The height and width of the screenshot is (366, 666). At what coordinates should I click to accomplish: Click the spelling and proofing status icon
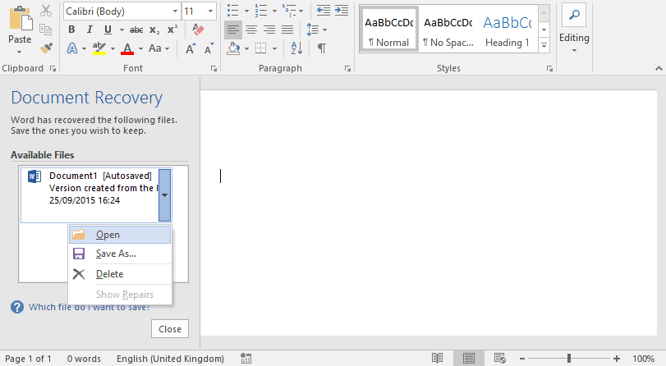(246, 359)
